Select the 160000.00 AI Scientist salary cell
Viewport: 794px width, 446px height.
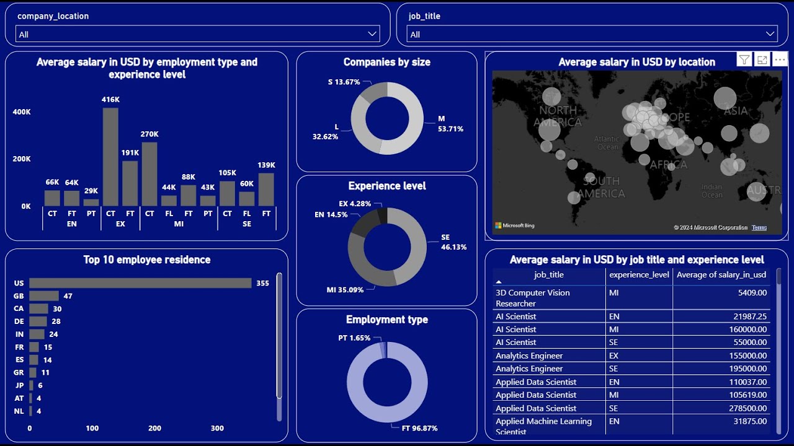pos(721,330)
